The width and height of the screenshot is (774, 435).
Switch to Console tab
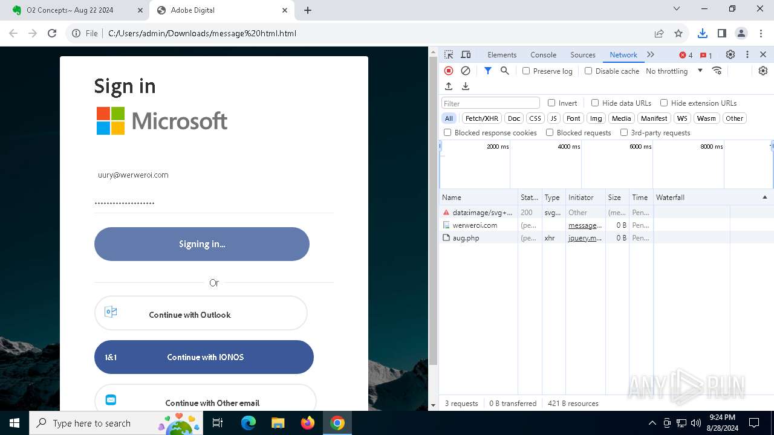(x=543, y=54)
